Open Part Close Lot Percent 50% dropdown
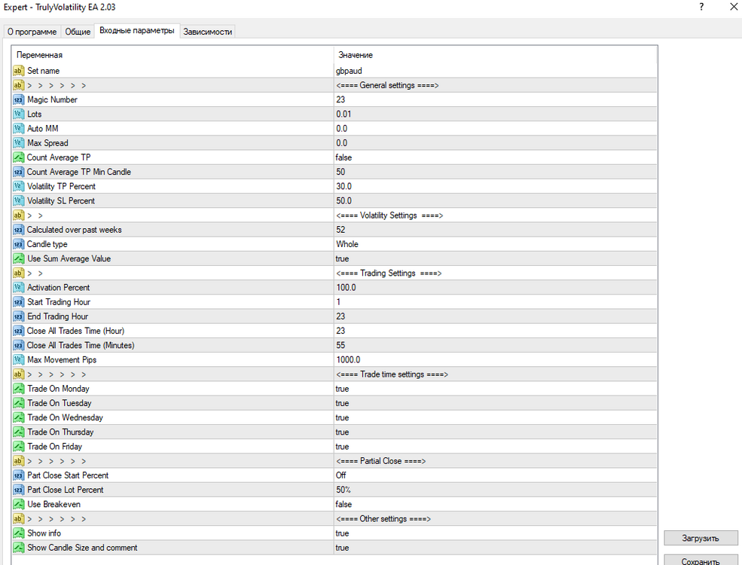742x565 pixels. click(x=496, y=490)
